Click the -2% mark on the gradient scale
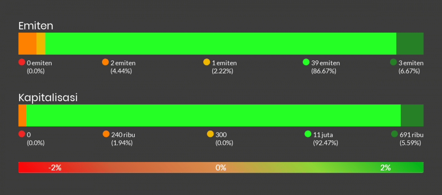This screenshot has height=195, width=442. tap(55, 167)
